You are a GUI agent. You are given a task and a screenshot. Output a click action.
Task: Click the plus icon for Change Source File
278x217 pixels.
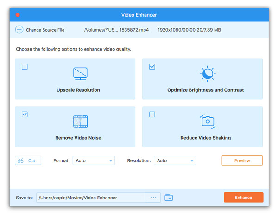(19, 30)
